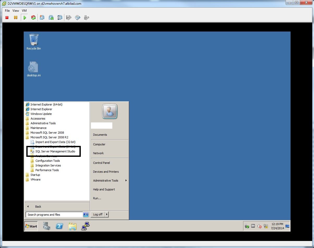This screenshot has height=248, width=314.
Task: Expand the Administrative Tools submenu arrow
Action: (x=126, y=181)
